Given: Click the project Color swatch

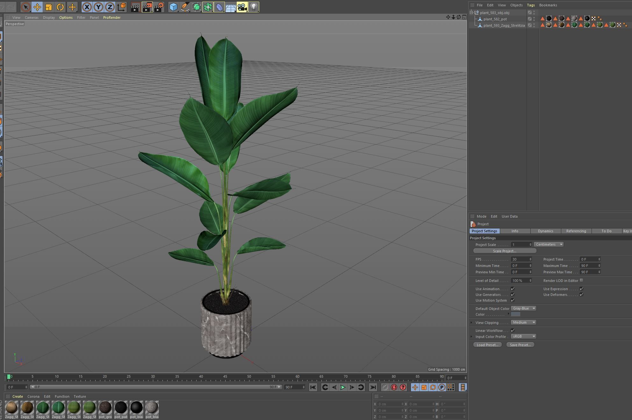Looking at the screenshot, I should pyautogui.click(x=515, y=314).
